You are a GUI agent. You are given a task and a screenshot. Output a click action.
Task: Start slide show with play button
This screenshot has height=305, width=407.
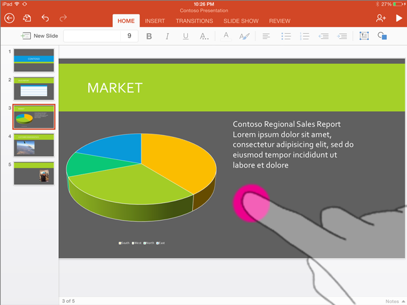(399, 19)
